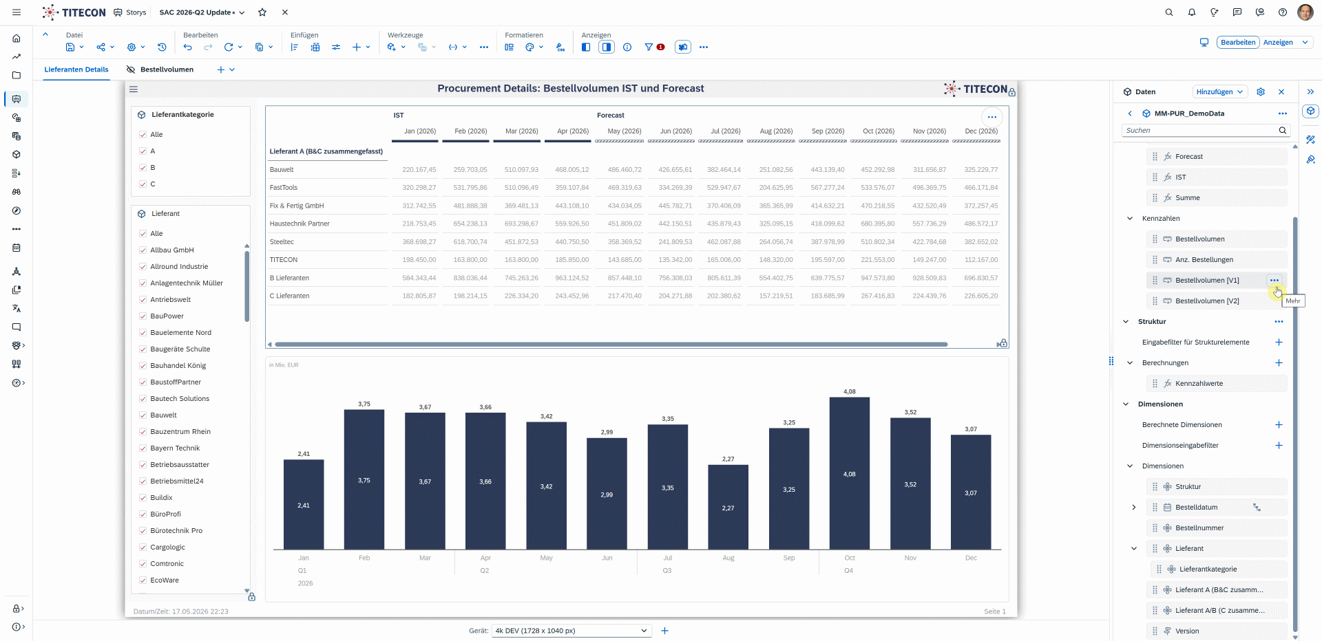Collapse Berechnungen section chevron
This screenshot has width=1322, height=641.
tap(1130, 362)
